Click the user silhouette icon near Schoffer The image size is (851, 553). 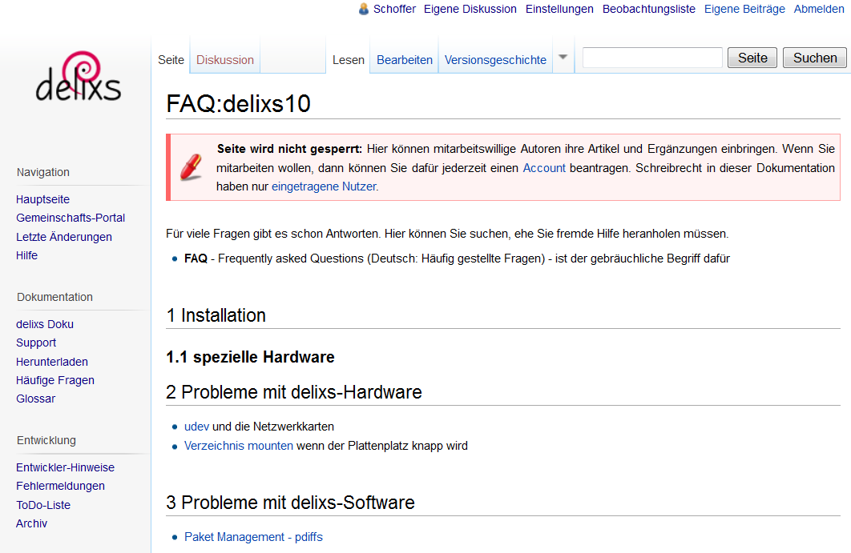tap(363, 9)
